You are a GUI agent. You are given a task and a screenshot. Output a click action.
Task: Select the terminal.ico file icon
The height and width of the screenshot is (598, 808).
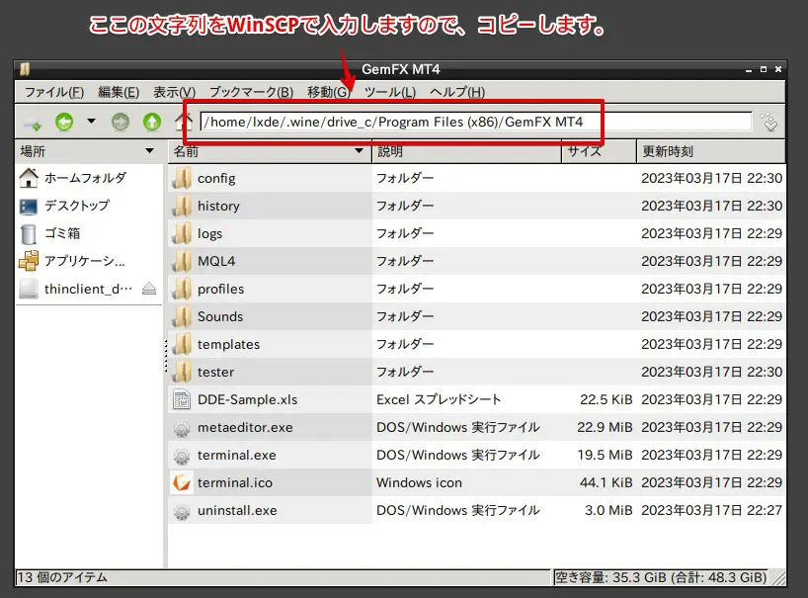coord(181,483)
